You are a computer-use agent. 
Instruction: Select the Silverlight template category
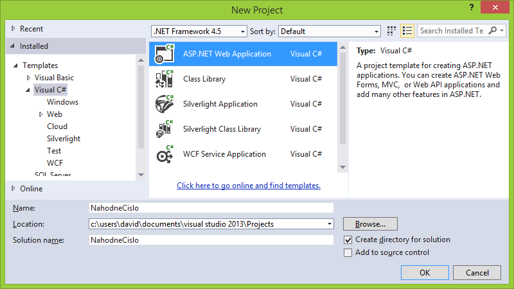64,139
